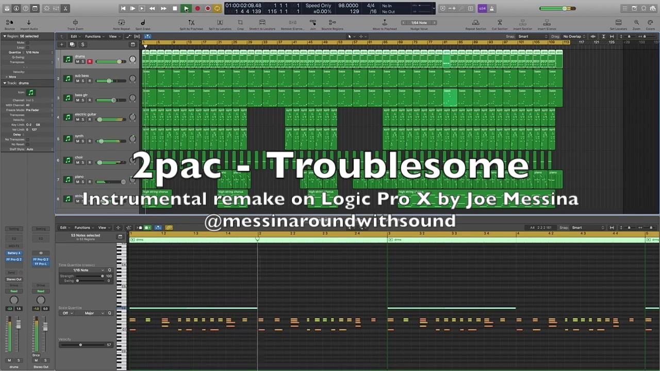Screen dimensions: 660x371
Task: Open the piano roll Functions menu
Action: pos(84,228)
